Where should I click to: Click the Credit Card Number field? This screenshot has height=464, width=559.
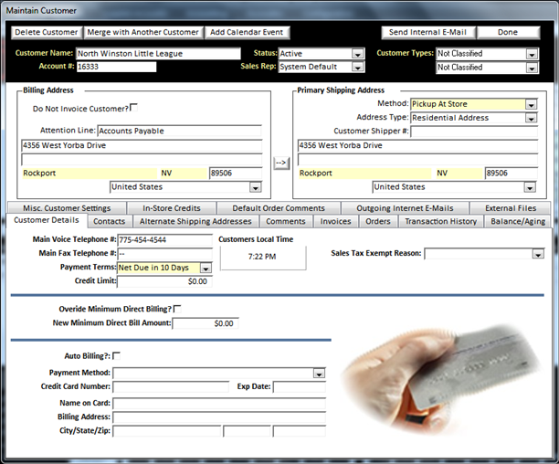pyautogui.click(x=171, y=387)
